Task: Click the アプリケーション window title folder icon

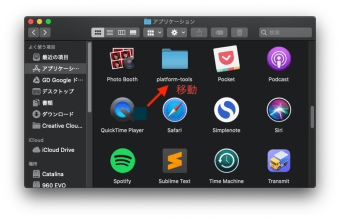Action: 147,21
